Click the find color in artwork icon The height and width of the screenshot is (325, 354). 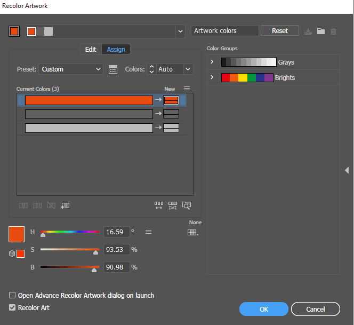tap(186, 205)
